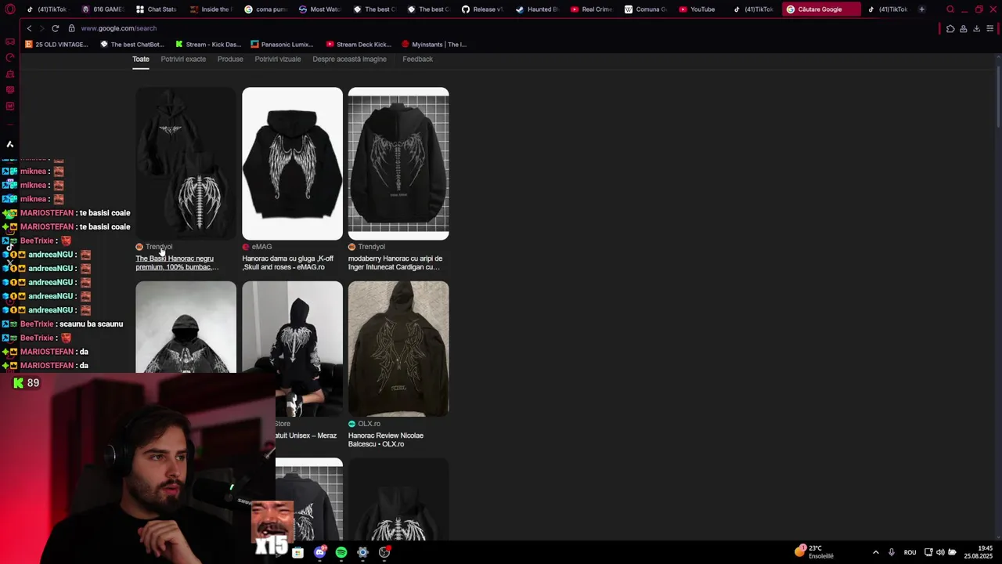
Task: Click the microphone icon in system tray
Action: (892, 552)
